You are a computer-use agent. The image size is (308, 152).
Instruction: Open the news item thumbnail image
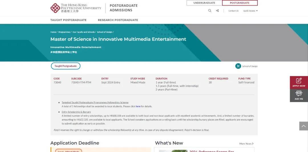(x=173, y=151)
